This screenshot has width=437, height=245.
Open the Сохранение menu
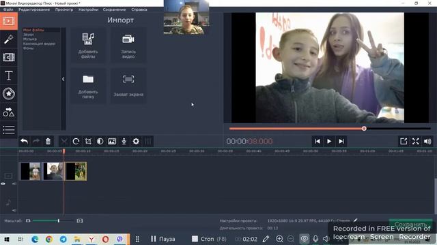point(114,10)
